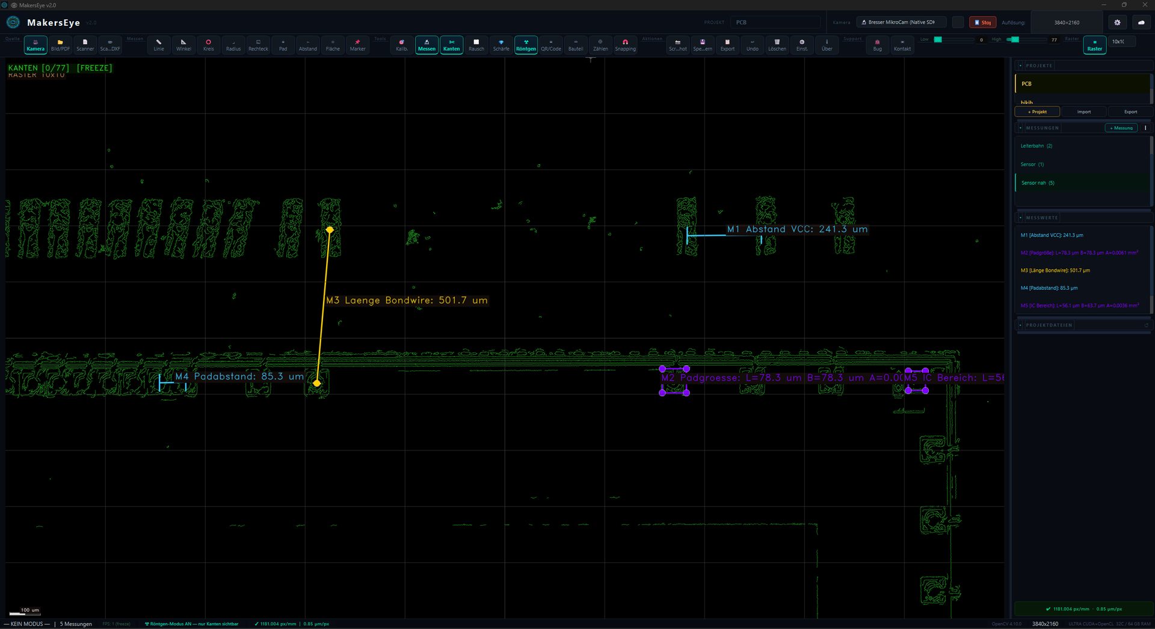Open the 10x10 raster size dropdown

(x=1121, y=41)
